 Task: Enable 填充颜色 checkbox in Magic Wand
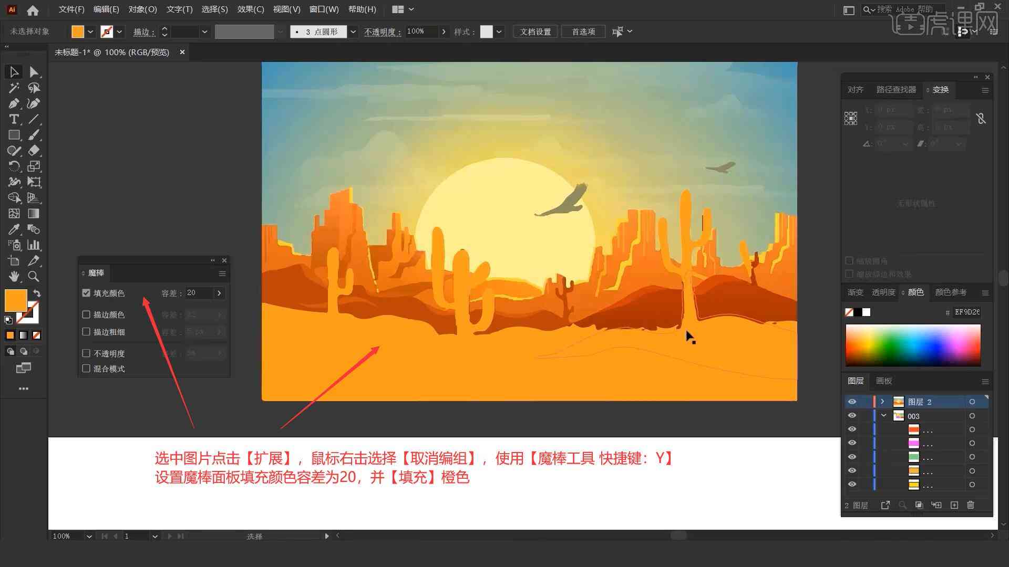(86, 293)
